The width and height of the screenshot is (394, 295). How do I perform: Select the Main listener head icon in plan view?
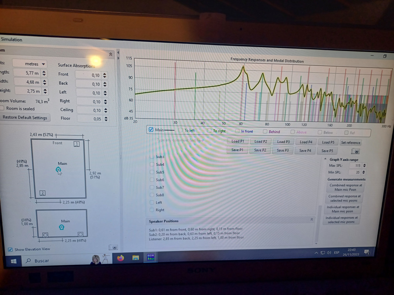click(x=58, y=170)
